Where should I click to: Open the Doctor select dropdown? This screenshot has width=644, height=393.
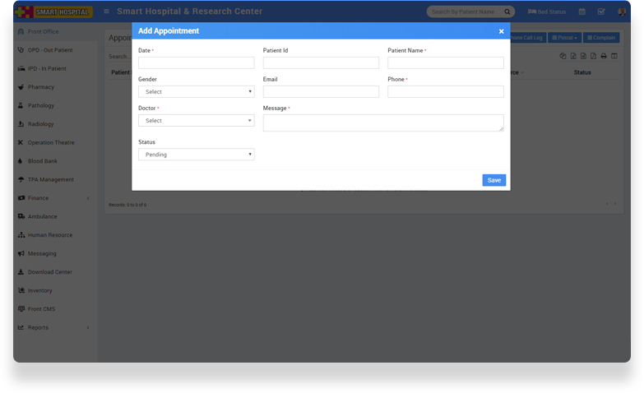[x=196, y=121]
